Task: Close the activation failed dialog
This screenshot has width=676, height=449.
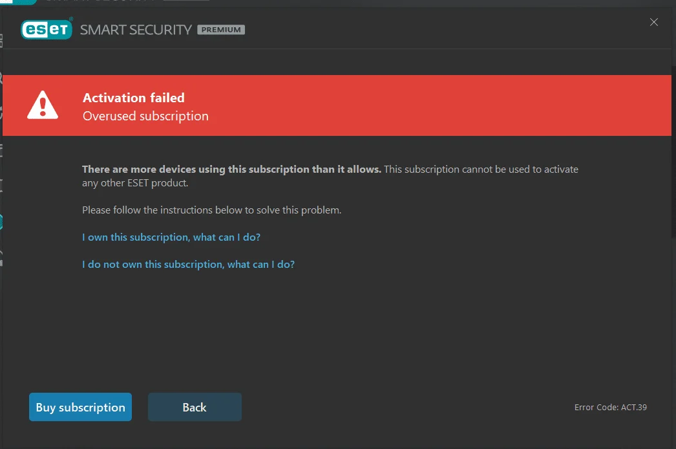Action: pos(653,22)
